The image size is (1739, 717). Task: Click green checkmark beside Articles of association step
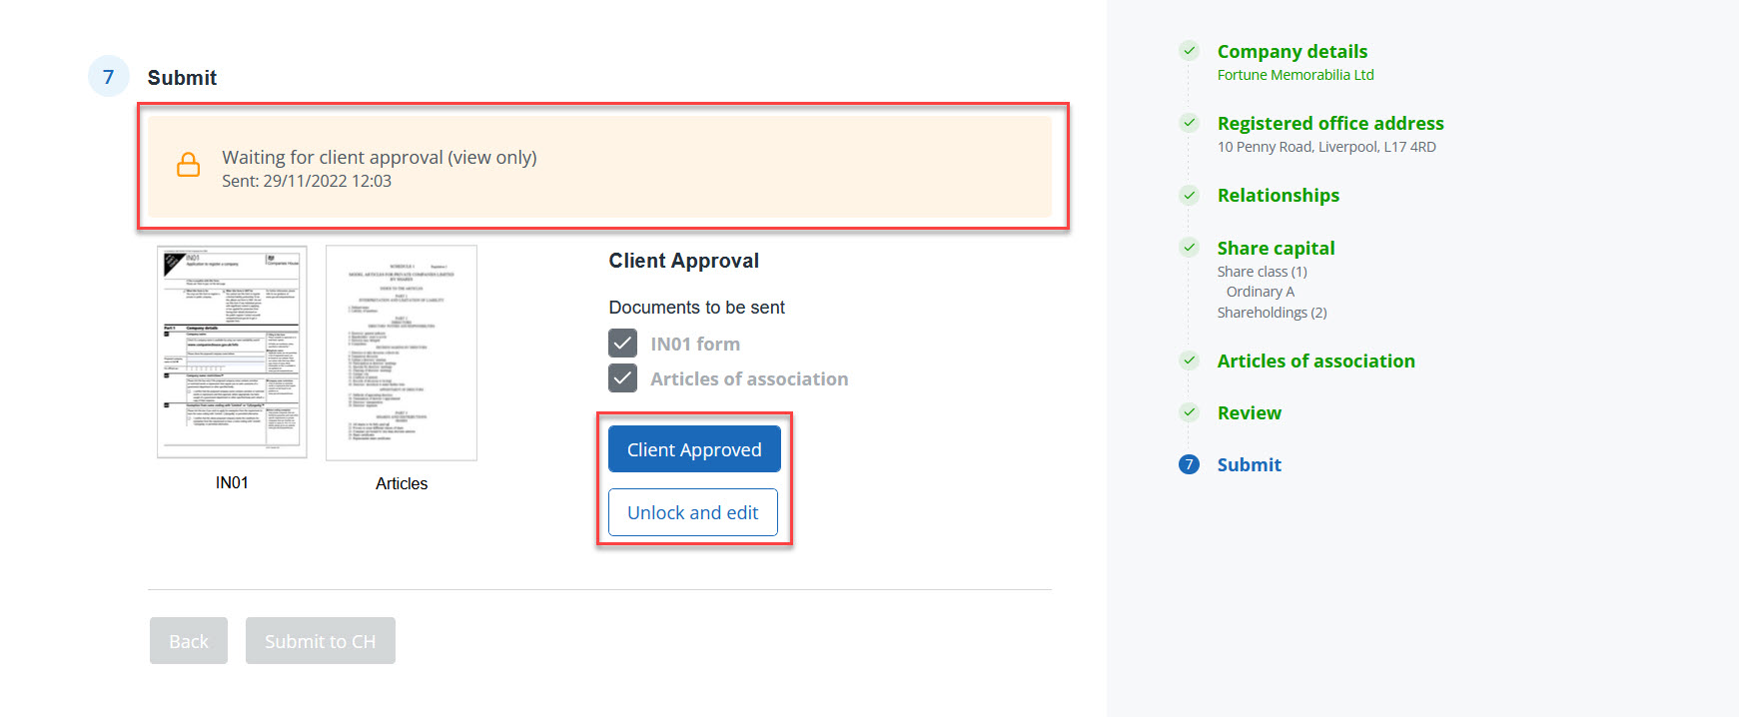[1189, 360]
